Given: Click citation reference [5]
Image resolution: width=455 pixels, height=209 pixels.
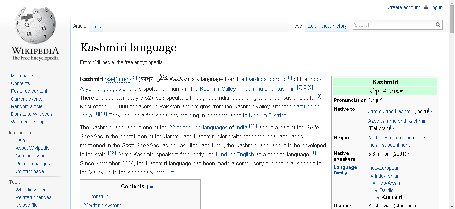Looking at the screenshot, I should pos(134,78).
